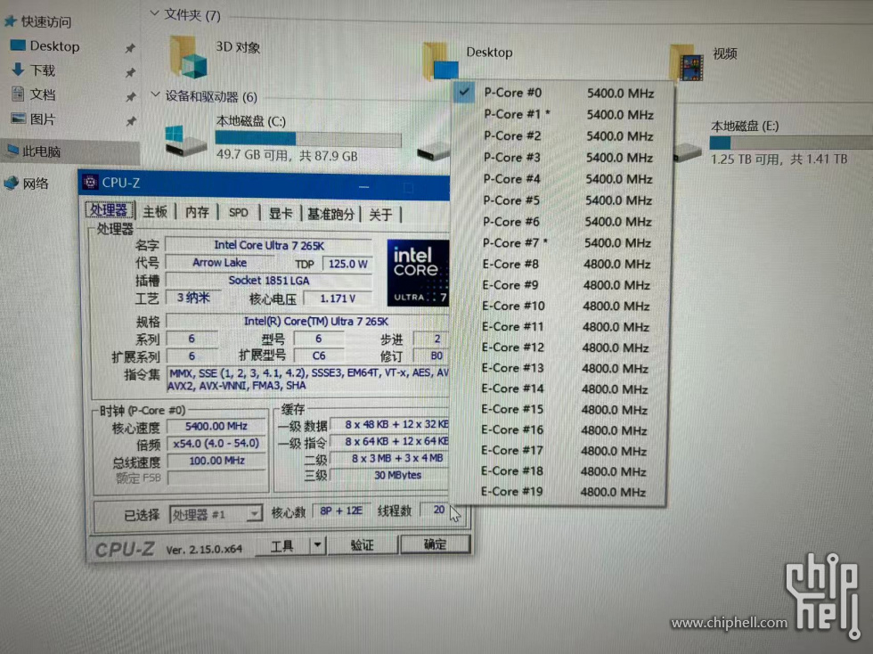Select 此电脑 in the navigation pane
Screen dimensions: 873x654
(x=42, y=151)
